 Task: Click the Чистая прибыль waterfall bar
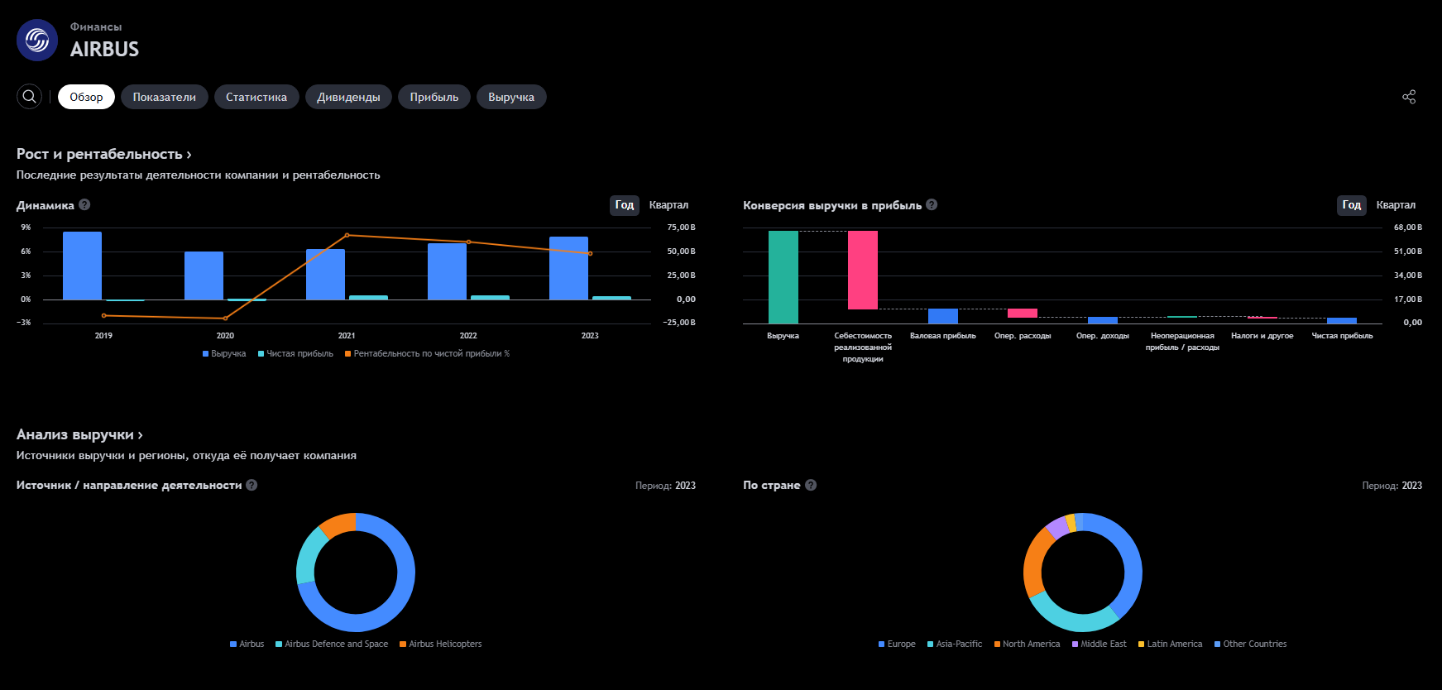(1342, 320)
